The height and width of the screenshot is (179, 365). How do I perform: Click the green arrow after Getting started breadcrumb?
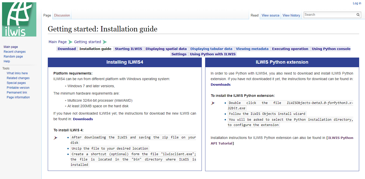104,42
